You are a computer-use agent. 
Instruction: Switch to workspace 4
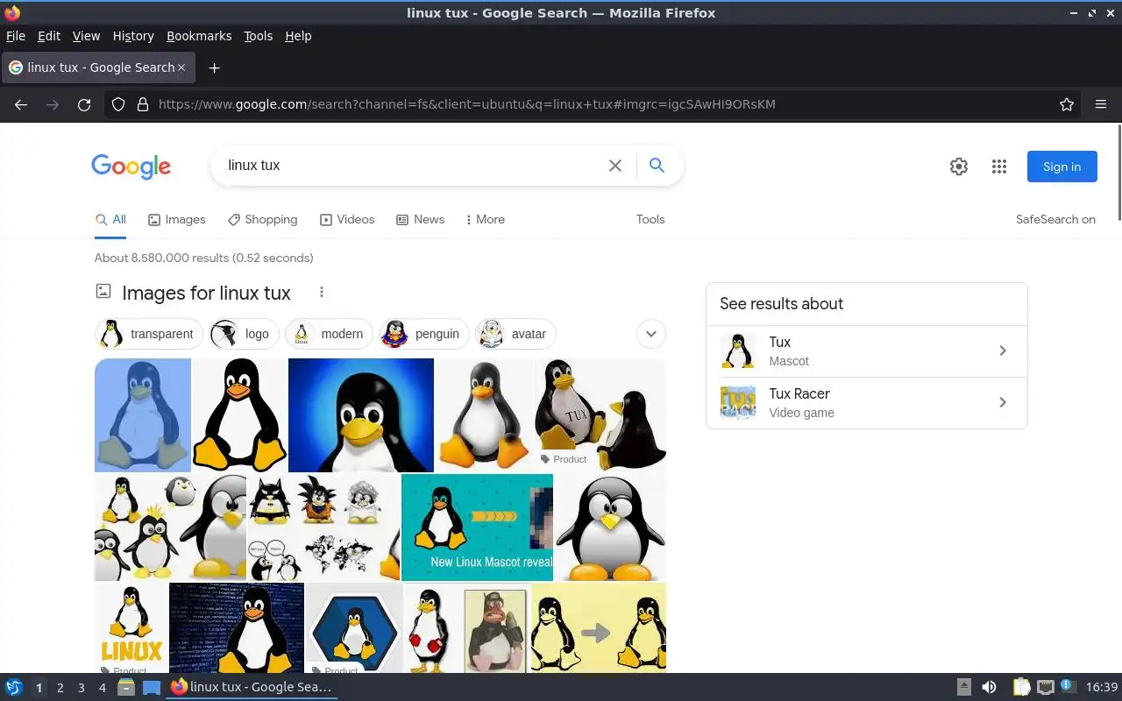[x=102, y=688]
